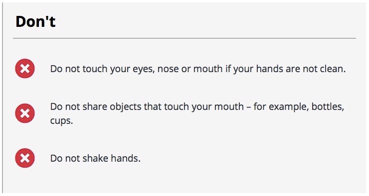Click the word "clean" in first item
Screen dimensions: 369x196
coord(333,69)
